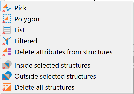Select Delete all structures text label
The height and width of the screenshot is (94, 134).
point(44,87)
